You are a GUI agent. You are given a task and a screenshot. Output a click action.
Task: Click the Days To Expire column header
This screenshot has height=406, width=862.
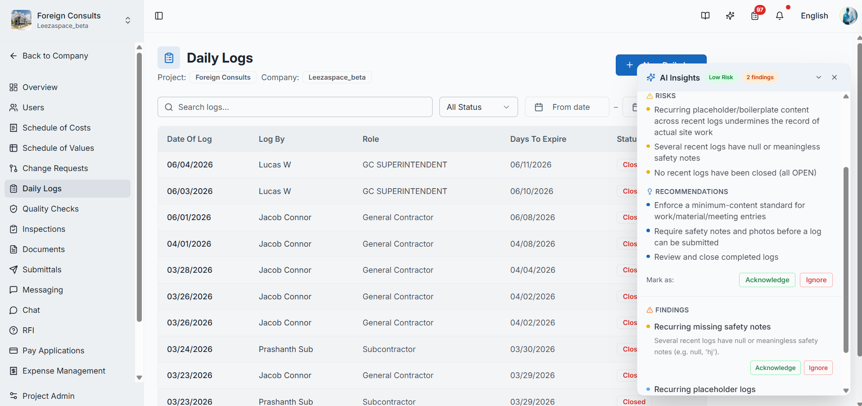[538, 139]
